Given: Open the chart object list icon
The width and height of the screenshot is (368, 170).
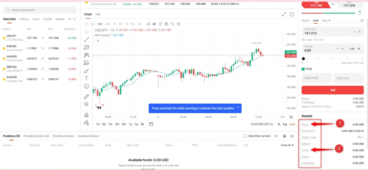Looking at the screenshot, I should click(160, 24).
